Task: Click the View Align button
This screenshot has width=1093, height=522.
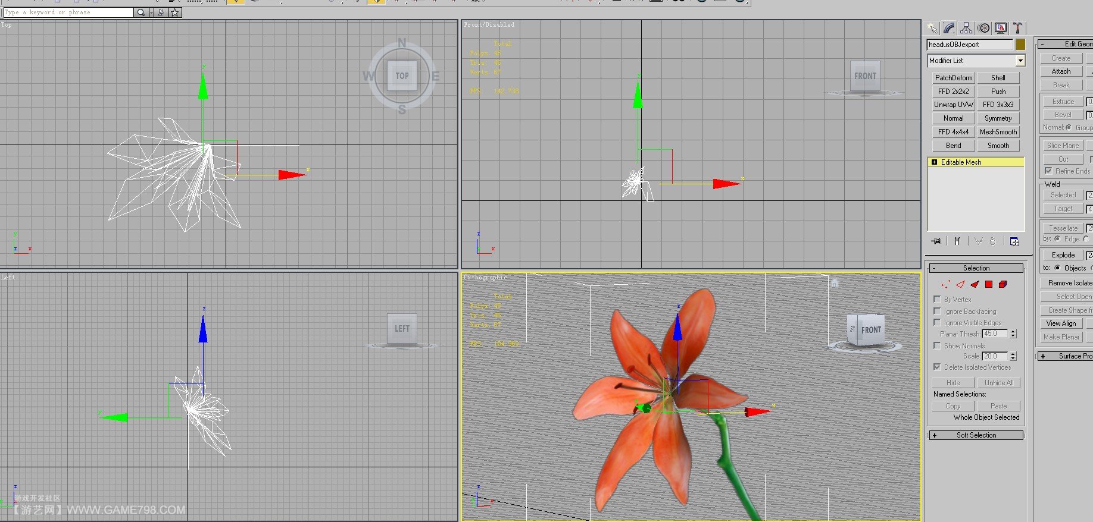Action: (x=1061, y=323)
